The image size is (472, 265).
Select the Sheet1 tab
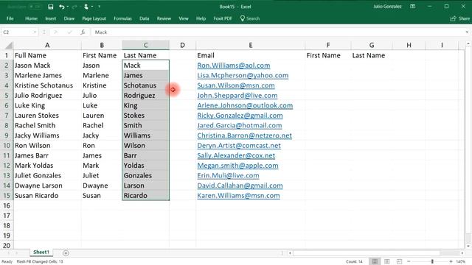[41, 252]
